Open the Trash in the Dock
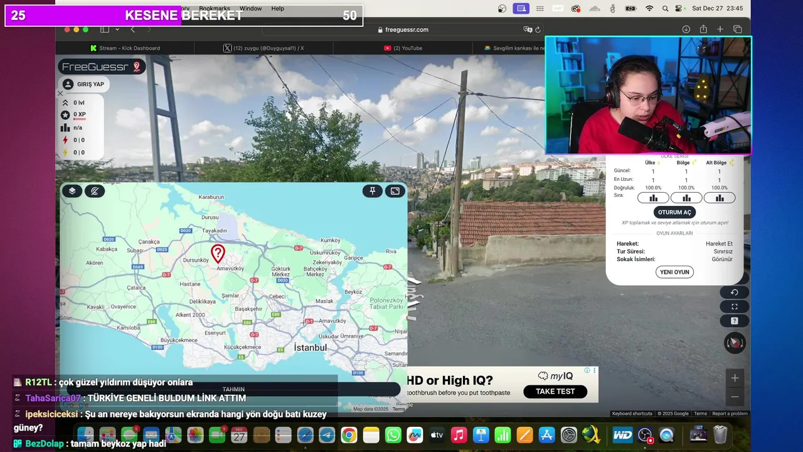The image size is (803, 452). click(x=720, y=434)
